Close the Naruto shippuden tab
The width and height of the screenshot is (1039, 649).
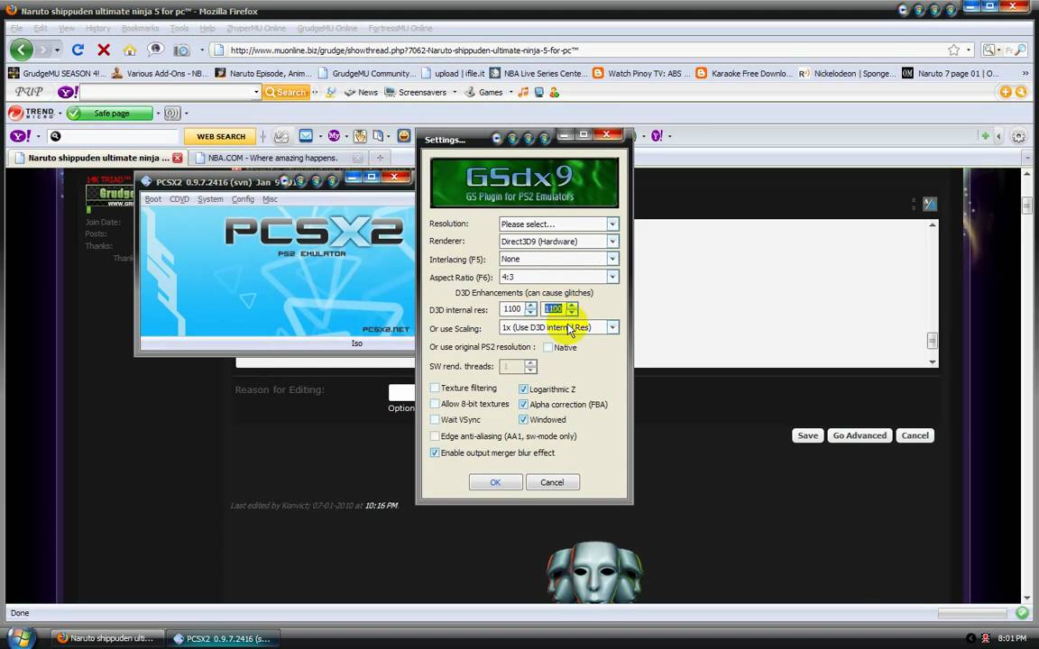[x=177, y=158]
